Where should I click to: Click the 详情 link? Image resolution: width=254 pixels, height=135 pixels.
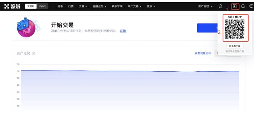123,31
